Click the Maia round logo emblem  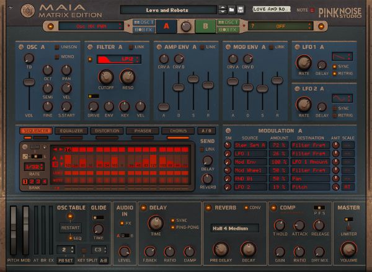point(27,11)
